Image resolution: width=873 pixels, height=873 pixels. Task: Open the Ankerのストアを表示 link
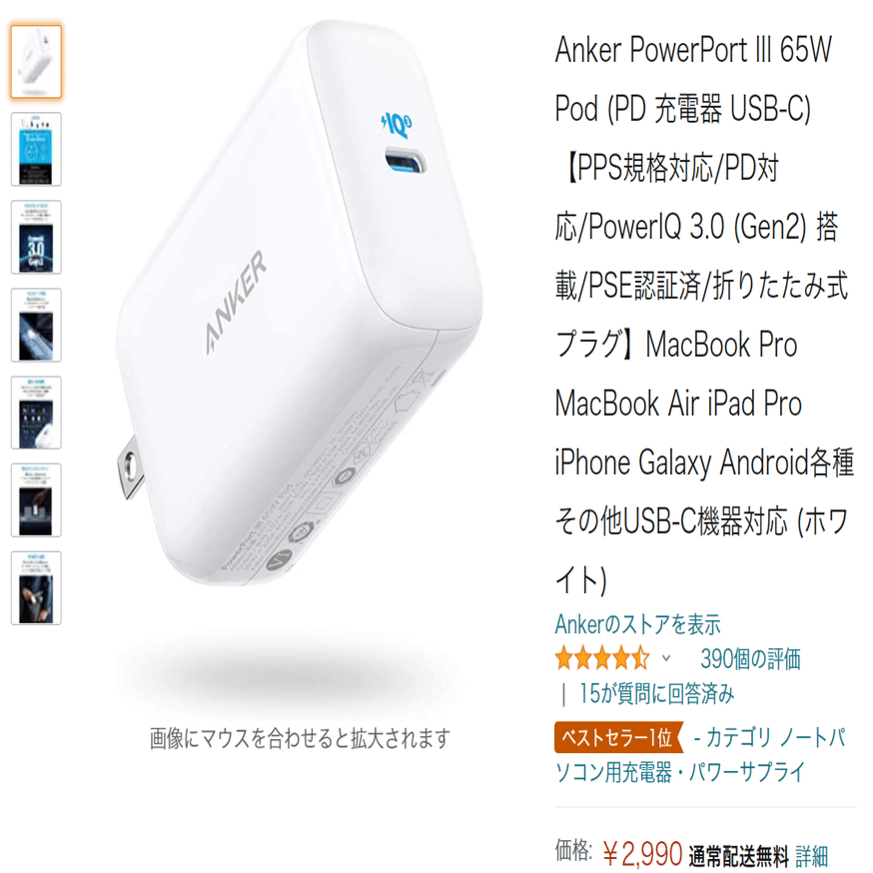637,624
